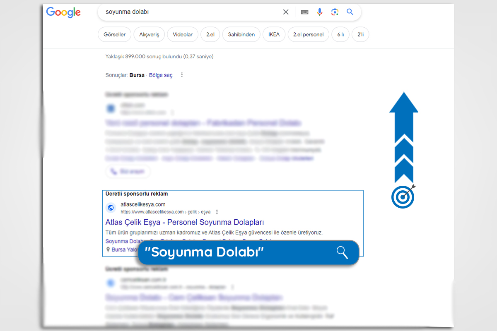The width and height of the screenshot is (497, 331).
Task: Select the IKEA filter chip
Action: 274,34
